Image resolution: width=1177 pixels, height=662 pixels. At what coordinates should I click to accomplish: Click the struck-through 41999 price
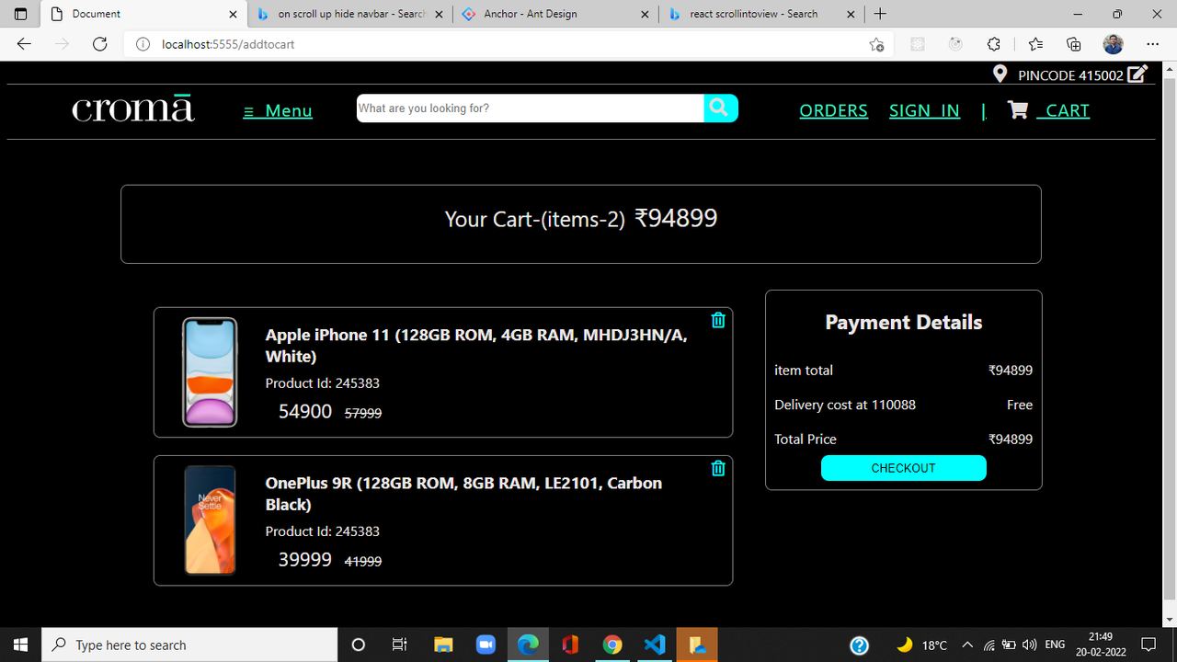(x=363, y=562)
